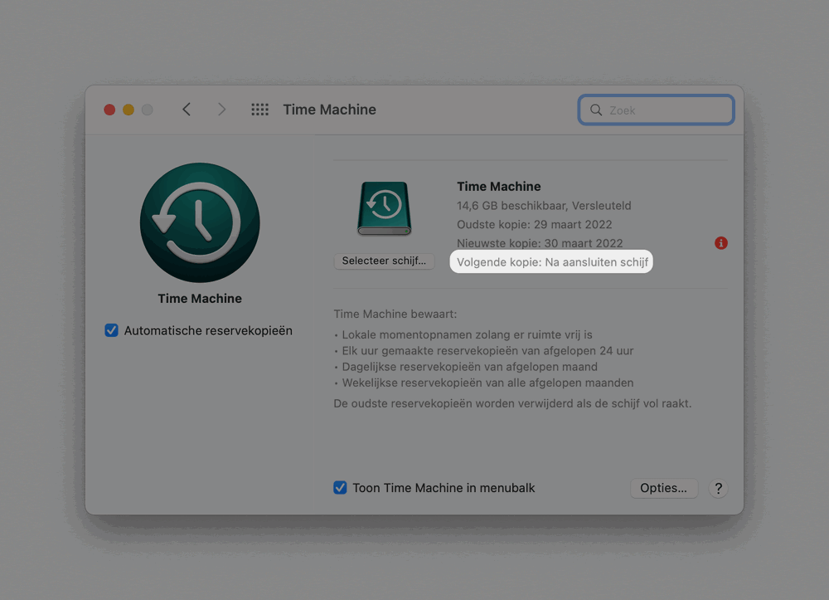
Task: Show all preferences via the grid icon
Action: click(x=259, y=110)
